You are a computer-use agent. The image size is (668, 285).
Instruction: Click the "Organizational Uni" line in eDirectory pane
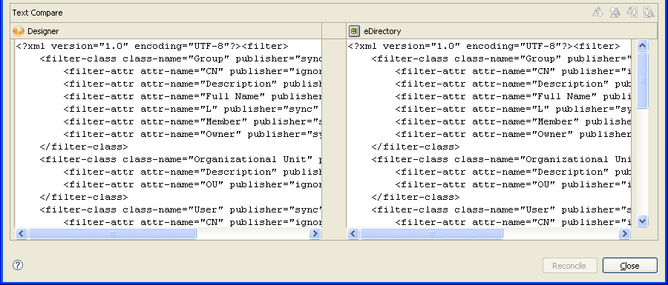click(x=502, y=159)
